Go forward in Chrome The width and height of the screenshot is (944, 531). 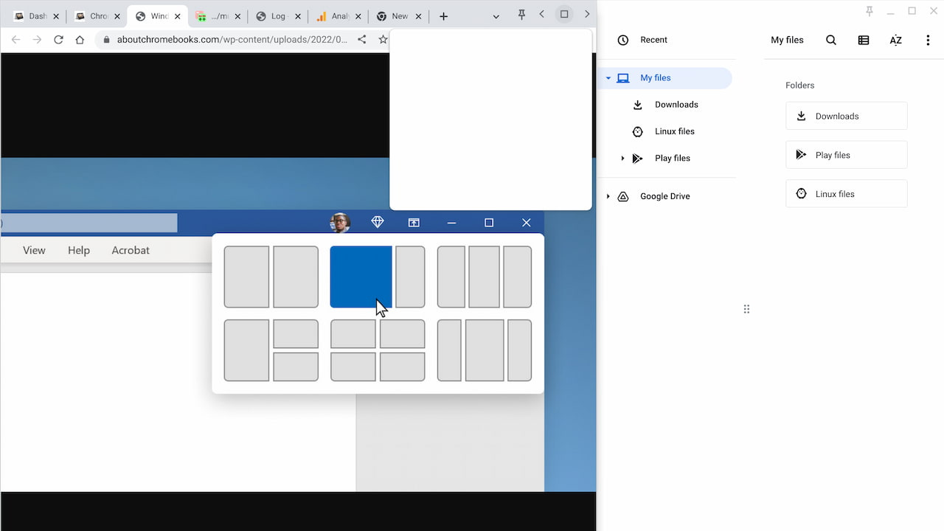pyautogui.click(x=37, y=40)
